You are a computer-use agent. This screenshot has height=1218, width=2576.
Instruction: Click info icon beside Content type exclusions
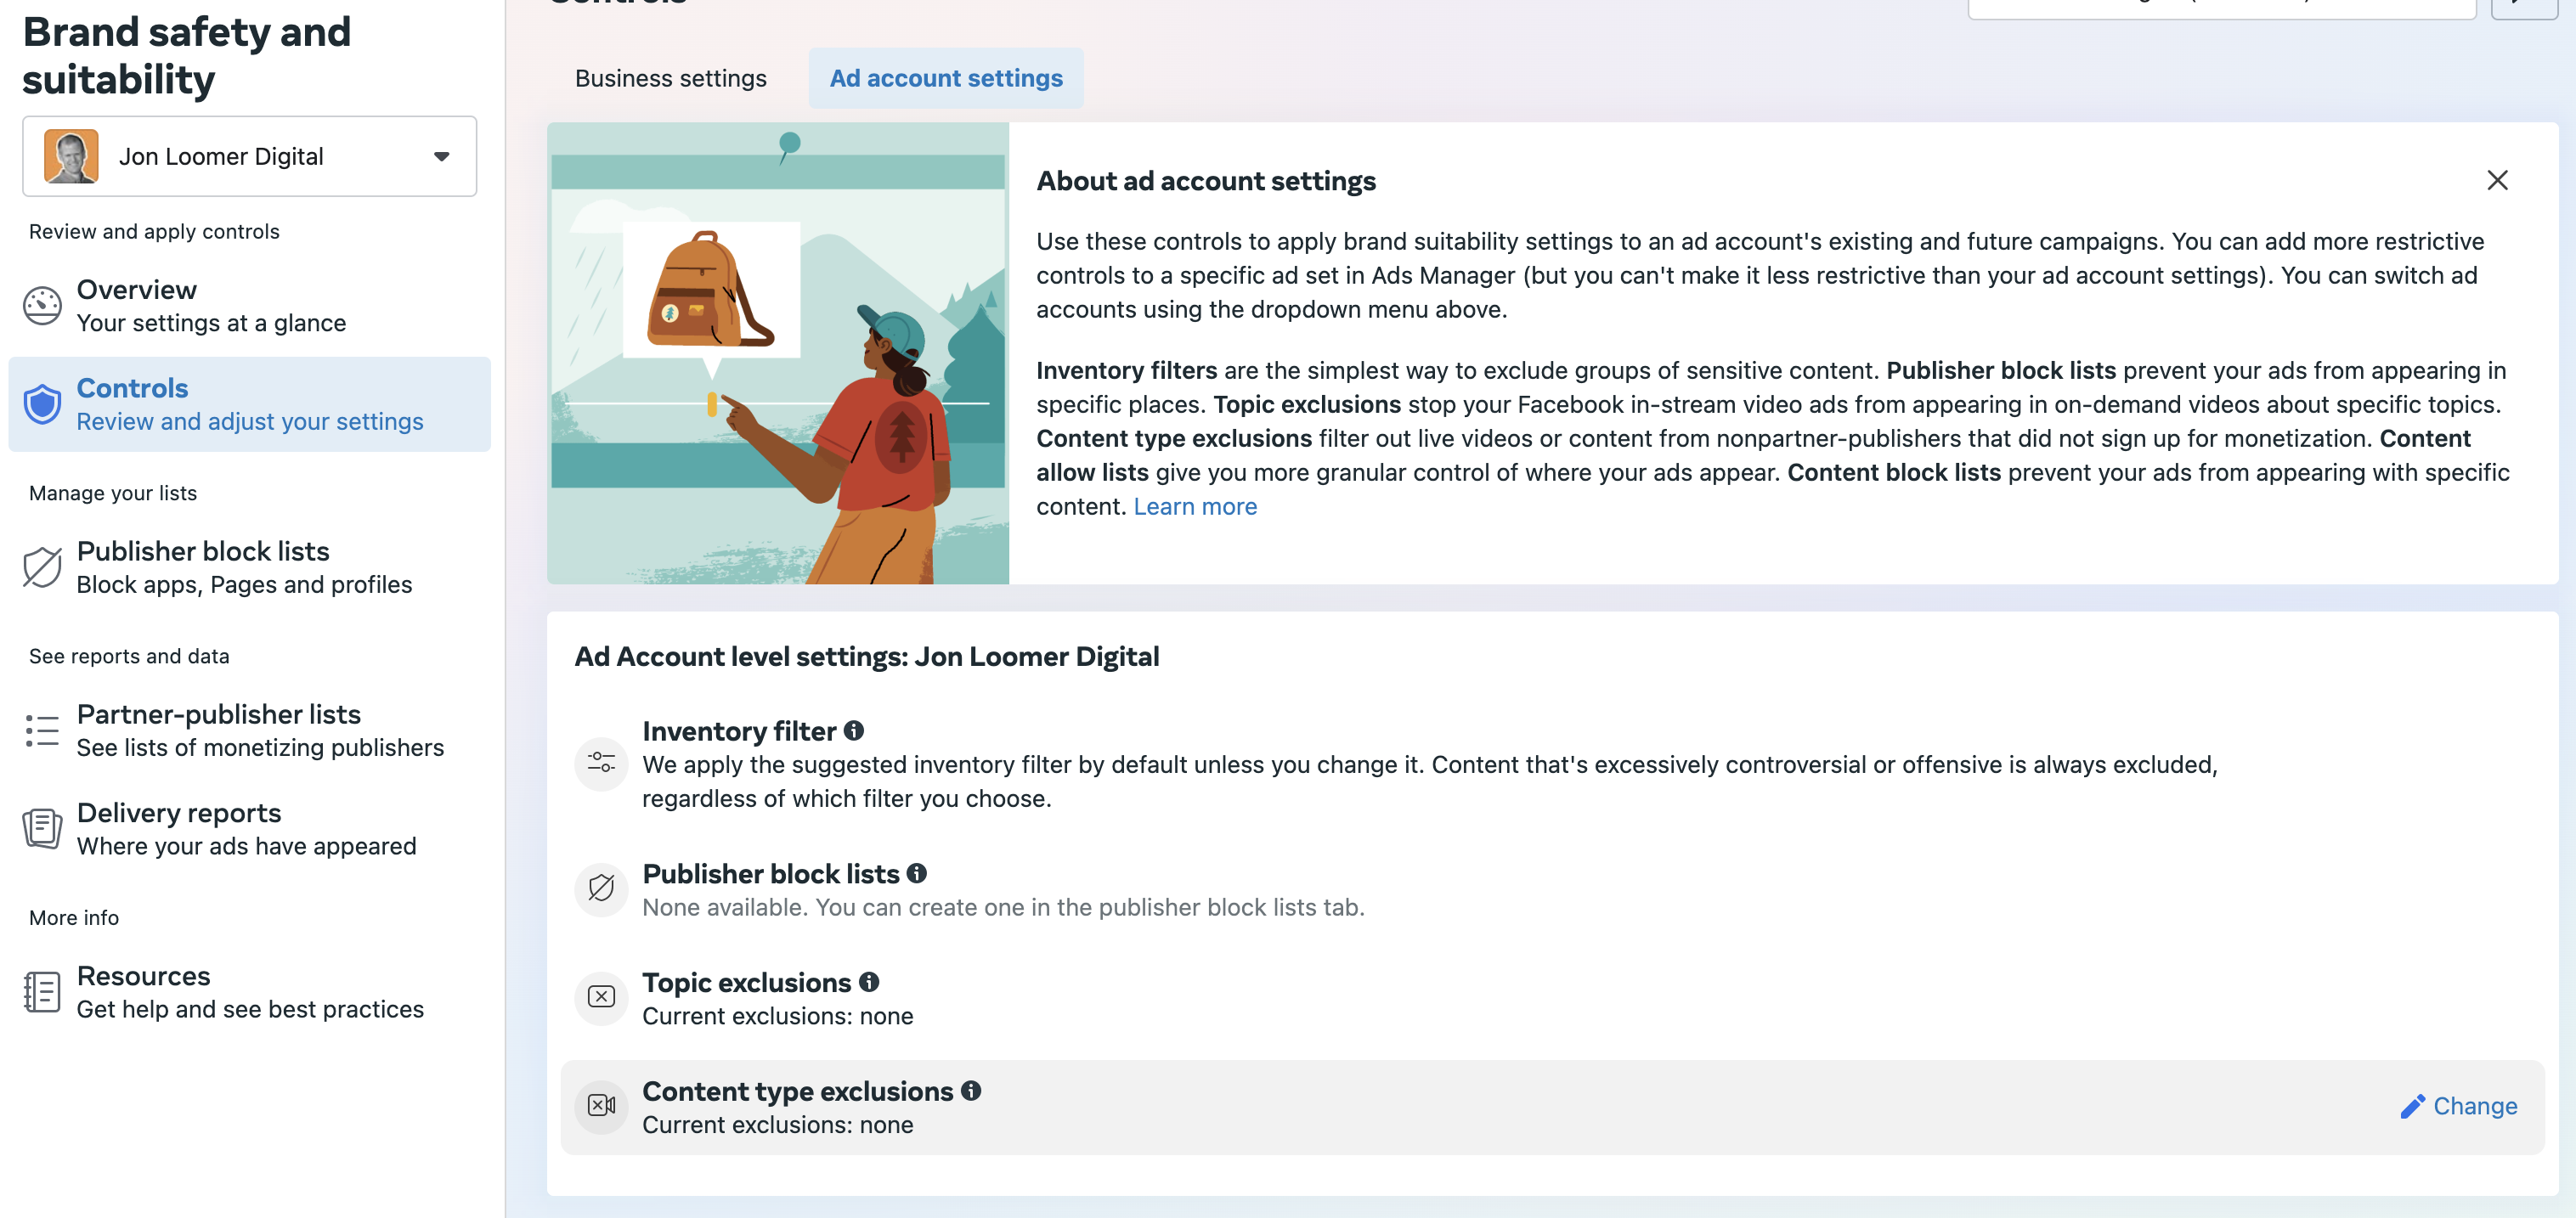pos(971,1091)
